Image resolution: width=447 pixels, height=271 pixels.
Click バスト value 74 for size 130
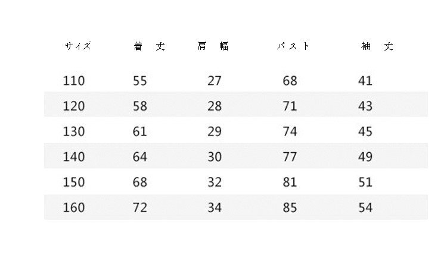290,131
